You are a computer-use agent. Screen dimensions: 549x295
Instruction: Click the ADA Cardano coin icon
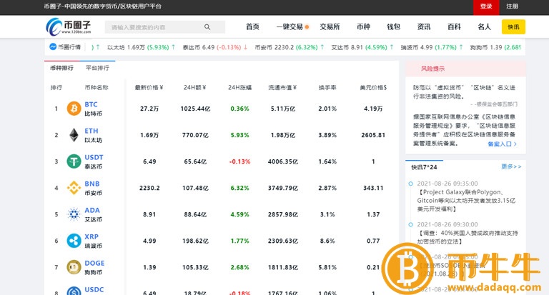click(74, 214)
